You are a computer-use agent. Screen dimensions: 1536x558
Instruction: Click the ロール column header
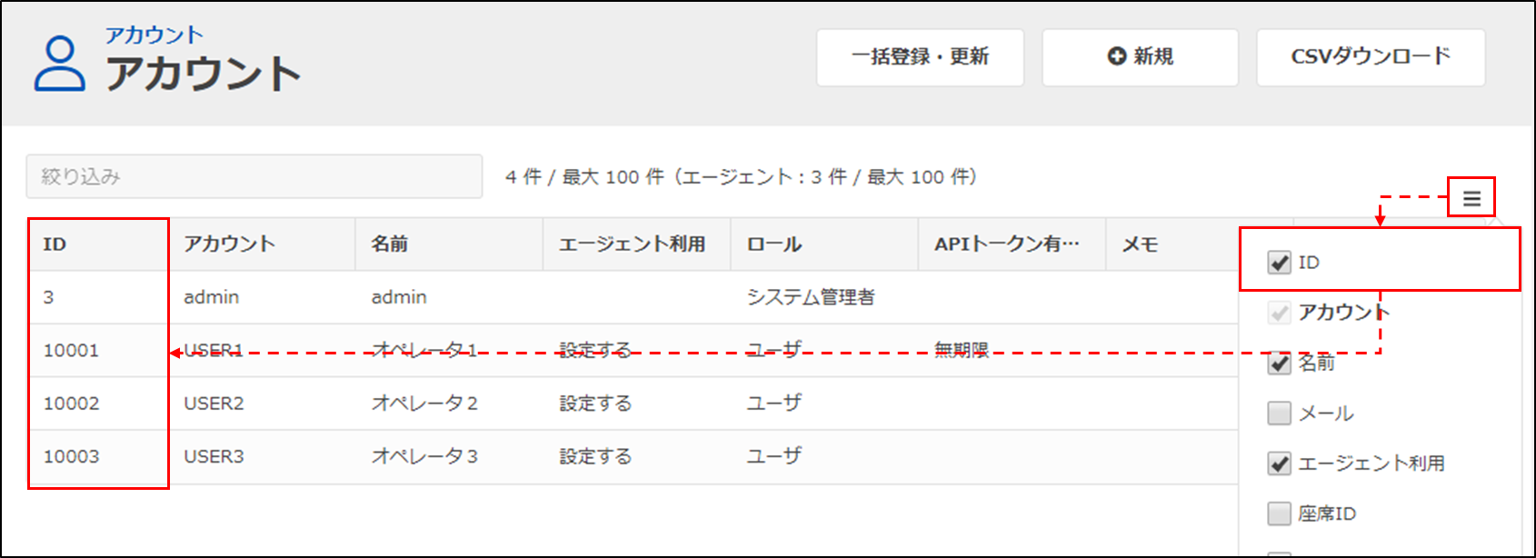point(774,244)
